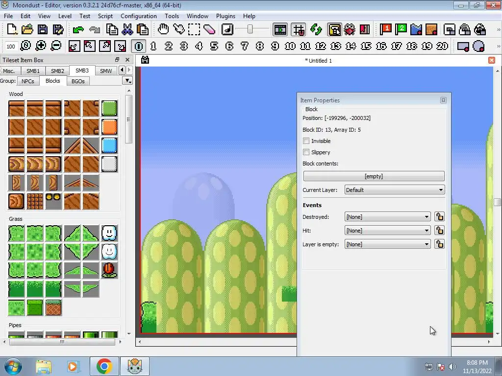Choose the pointer select tool
This screenshot has height=376, width=502.
[178, 29]
